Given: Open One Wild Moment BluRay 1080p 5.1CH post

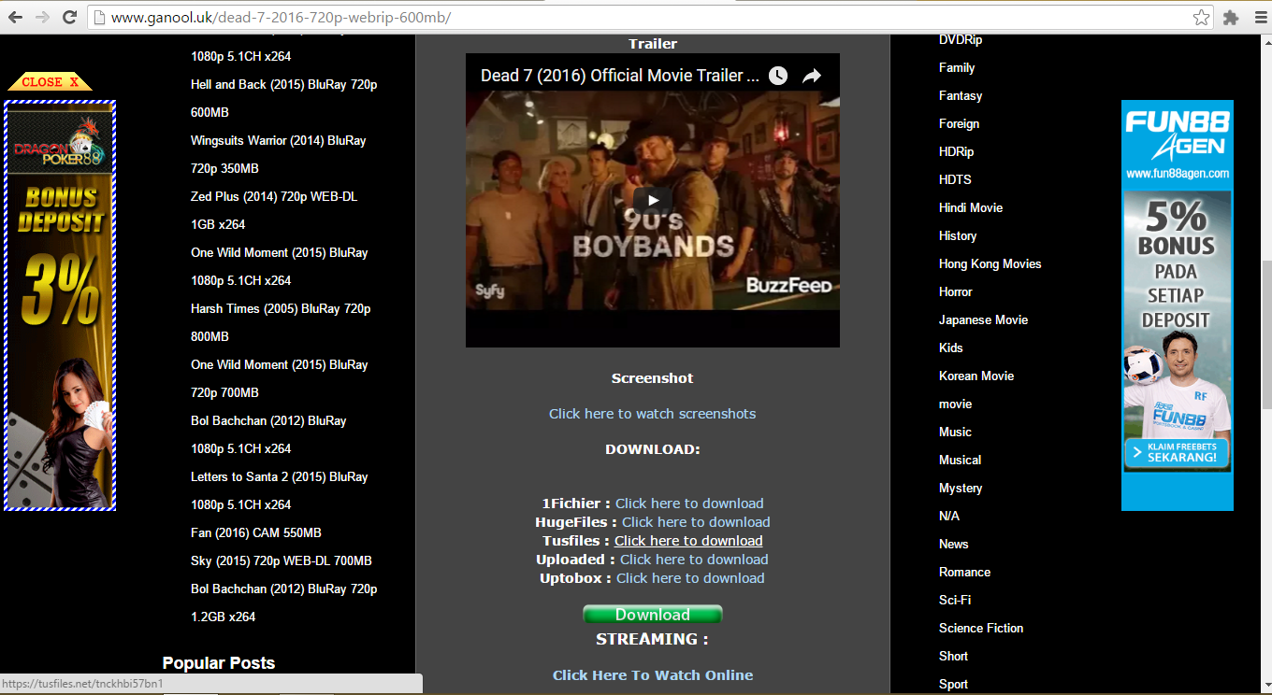Looking at the screenshot, I should pyautogui.click(x=280, y=266).
